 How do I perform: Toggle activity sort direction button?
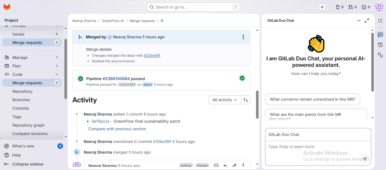[246, 100]
